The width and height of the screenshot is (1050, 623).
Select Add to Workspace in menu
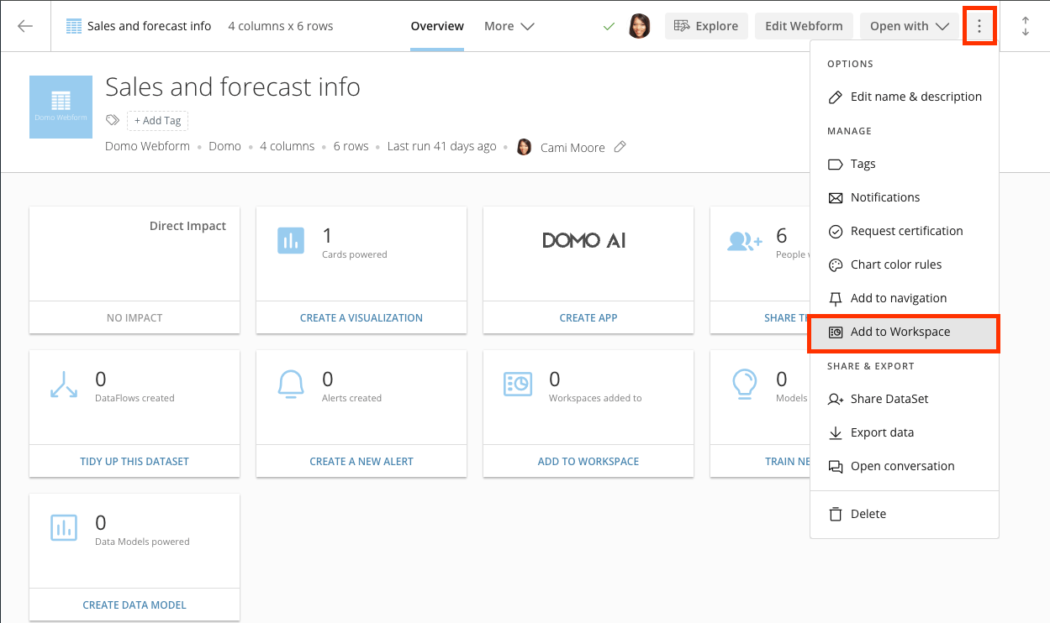(905, 332)
